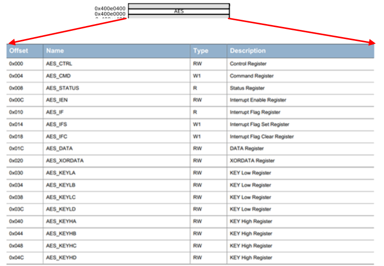384x266 pixels.
Task: Select the AES_STATUS register name
Action: 62,88
